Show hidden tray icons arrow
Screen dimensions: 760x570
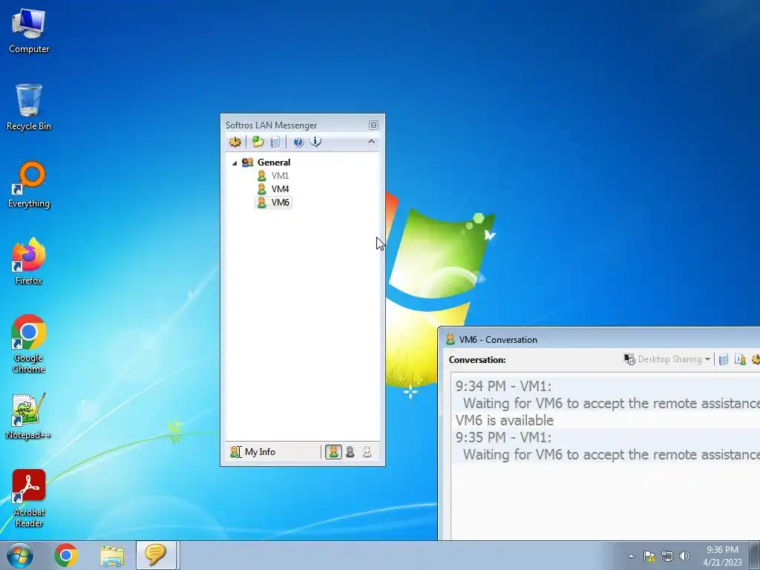click(x=631, y=556)
